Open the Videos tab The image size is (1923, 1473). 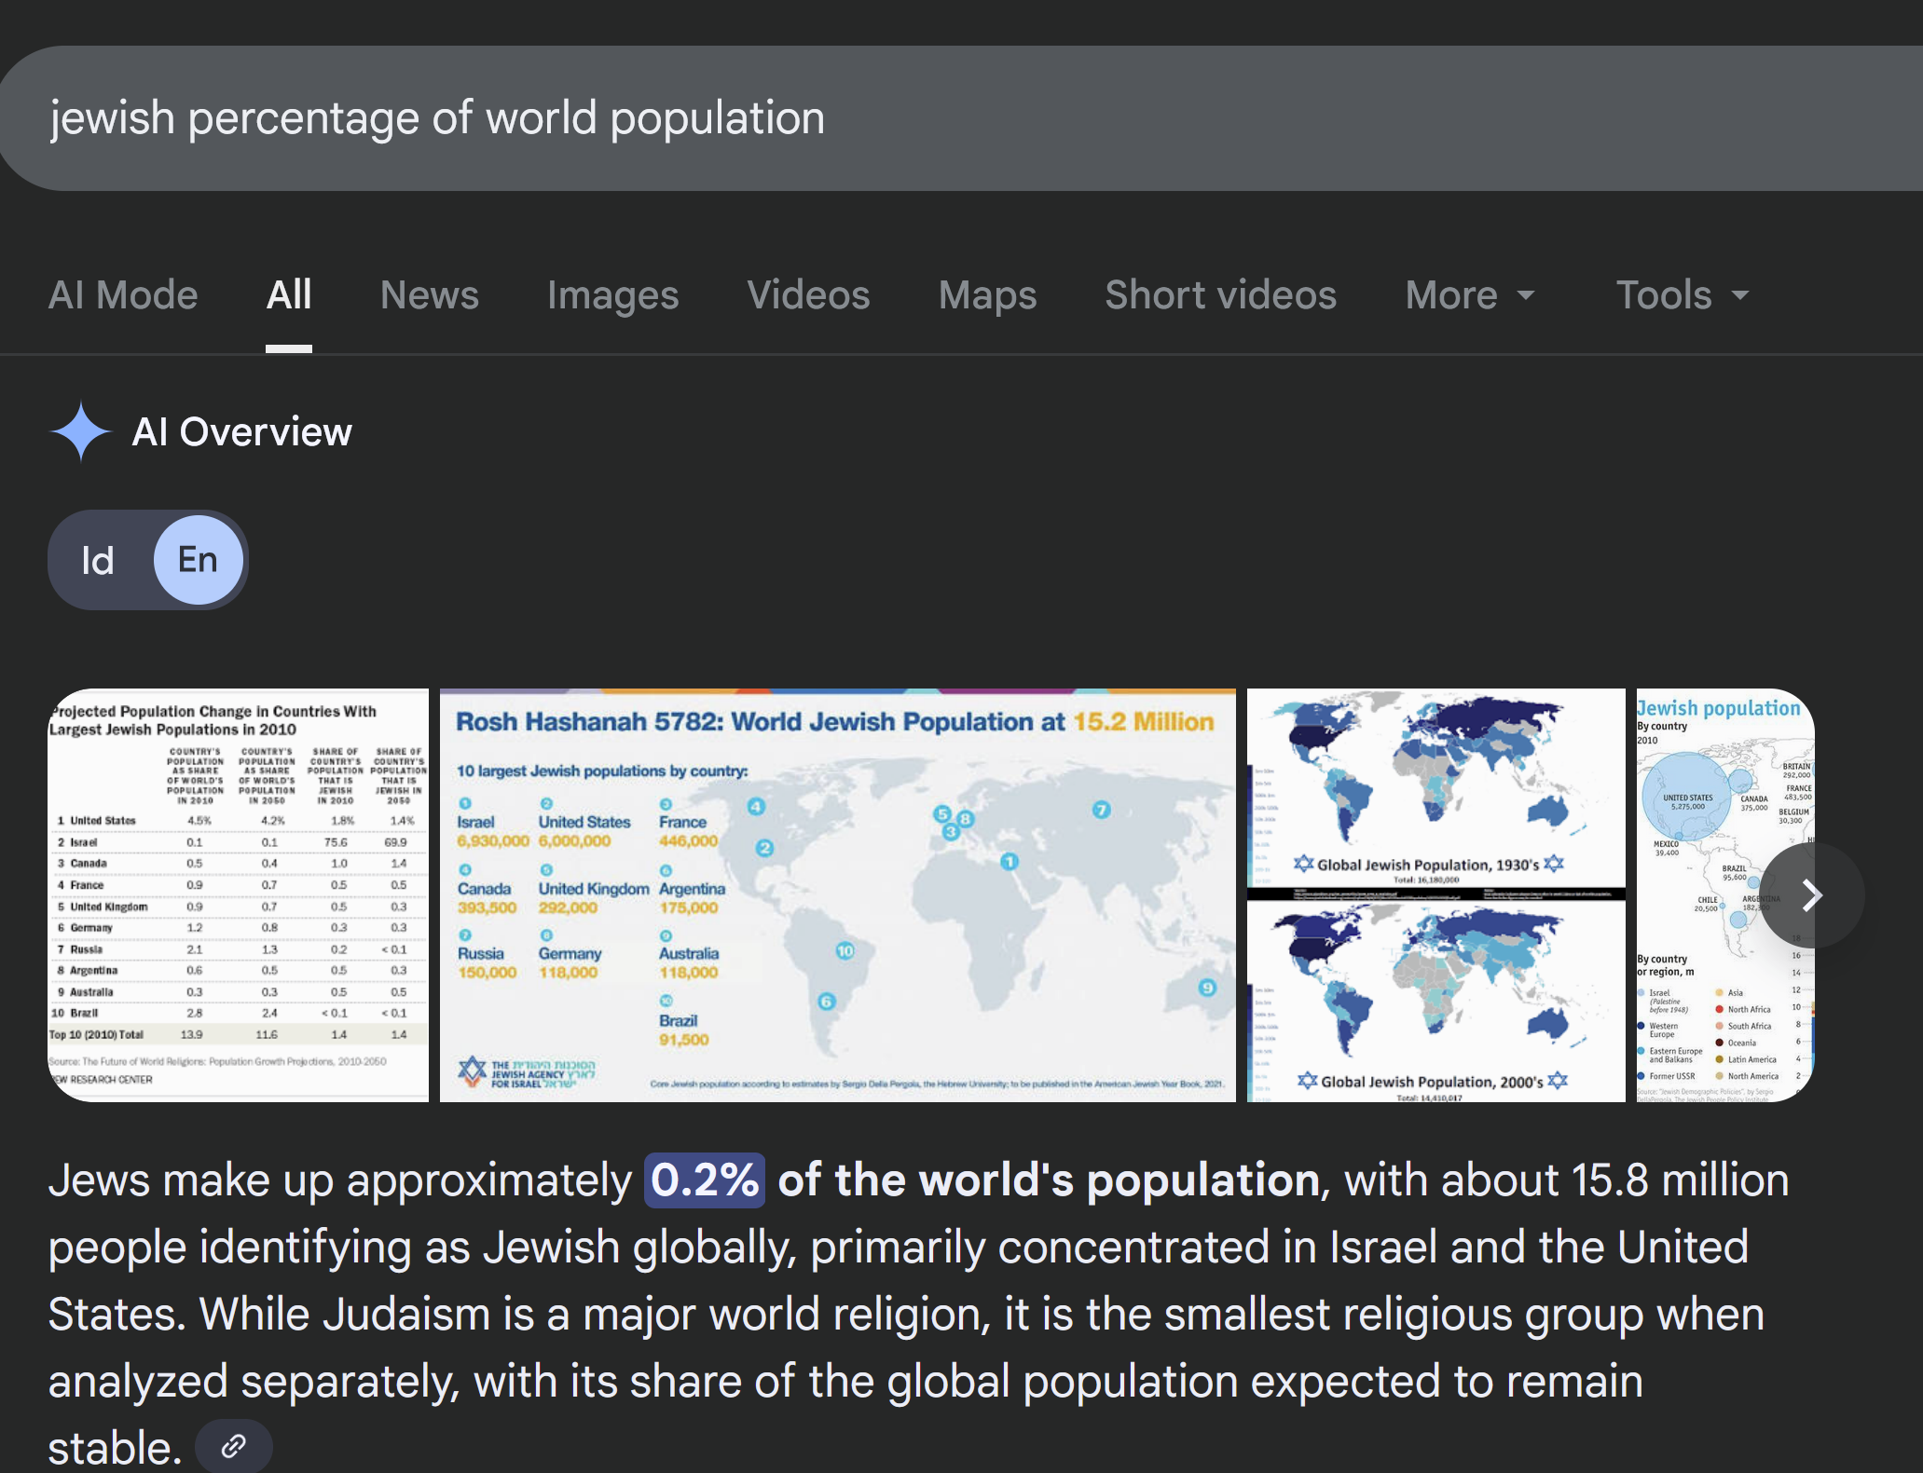pyautogui.click(x=808, y=295)
